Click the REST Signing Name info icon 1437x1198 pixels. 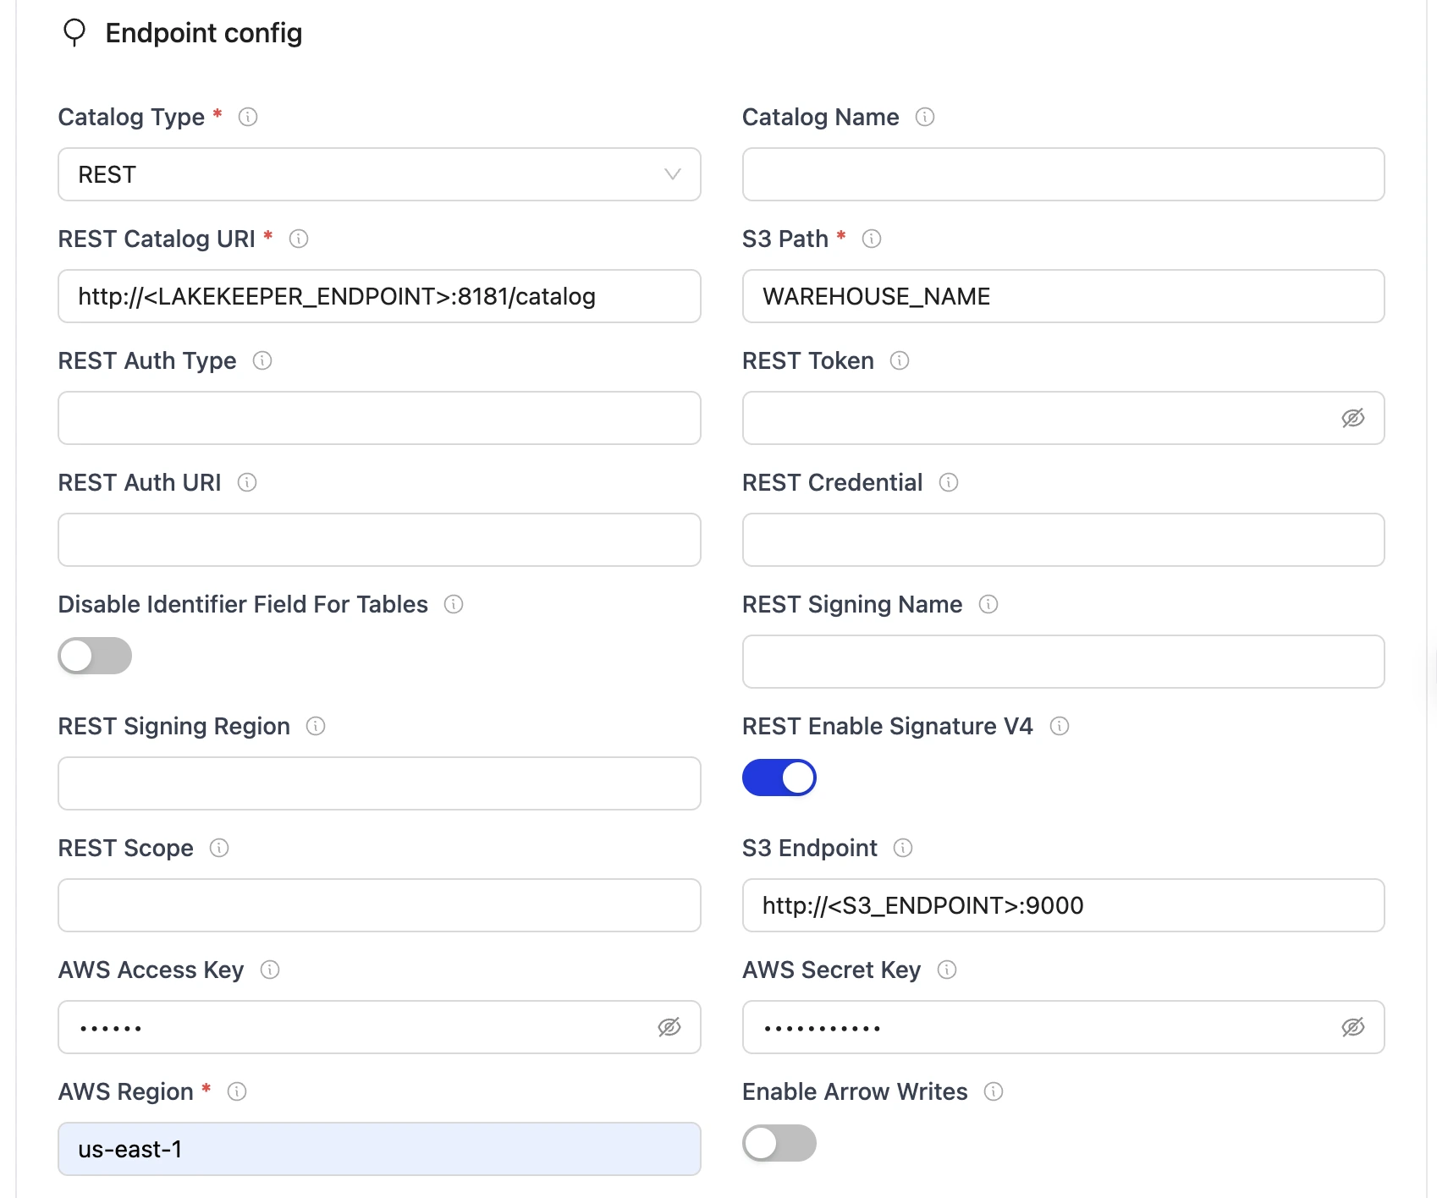coord(988,604)
